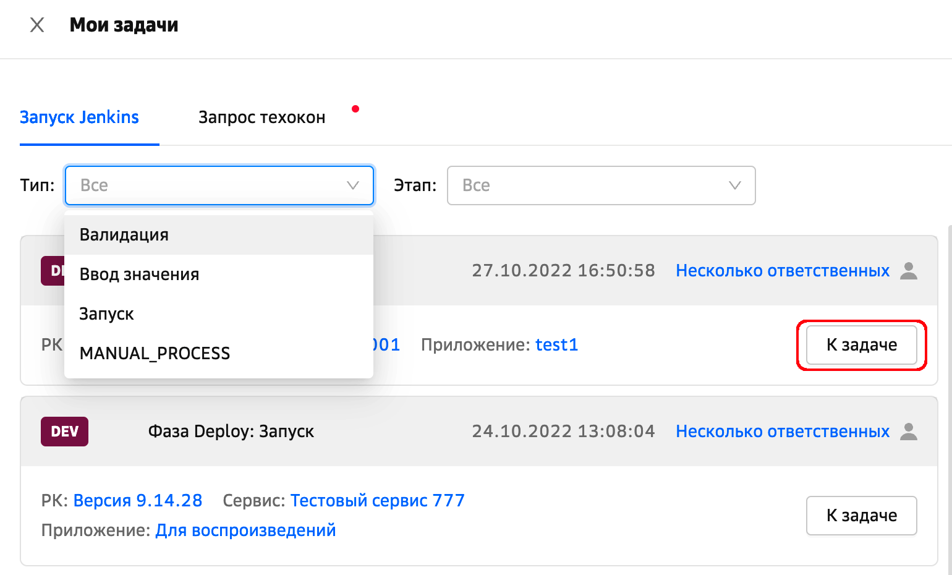Expand the Этап filter dropdown
The height and width of the screenshot is (575, 952).
click(601, 185)
